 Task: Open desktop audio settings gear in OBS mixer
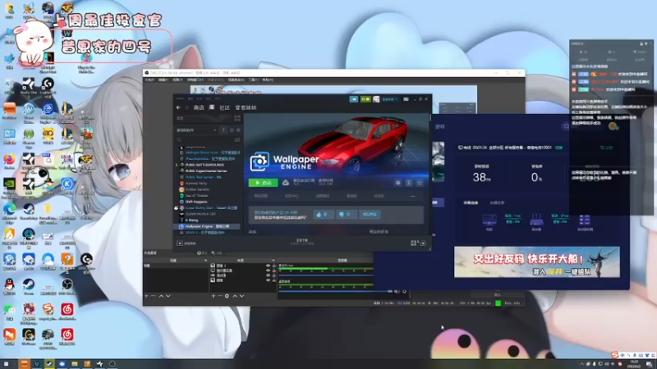tap(404, 291)
